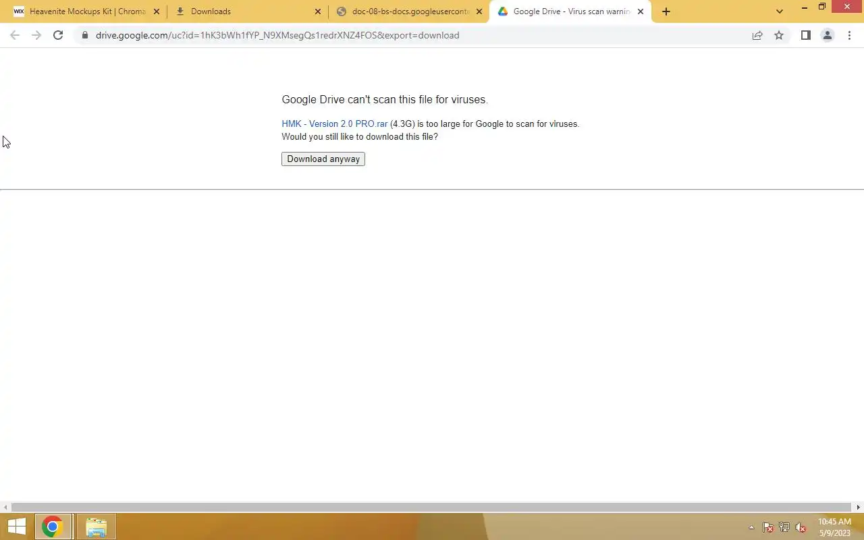This screenshot has height=540, width=864.
Task: Click the globe favicon on googleusercontent tab
Action: [x=342, y=11]
